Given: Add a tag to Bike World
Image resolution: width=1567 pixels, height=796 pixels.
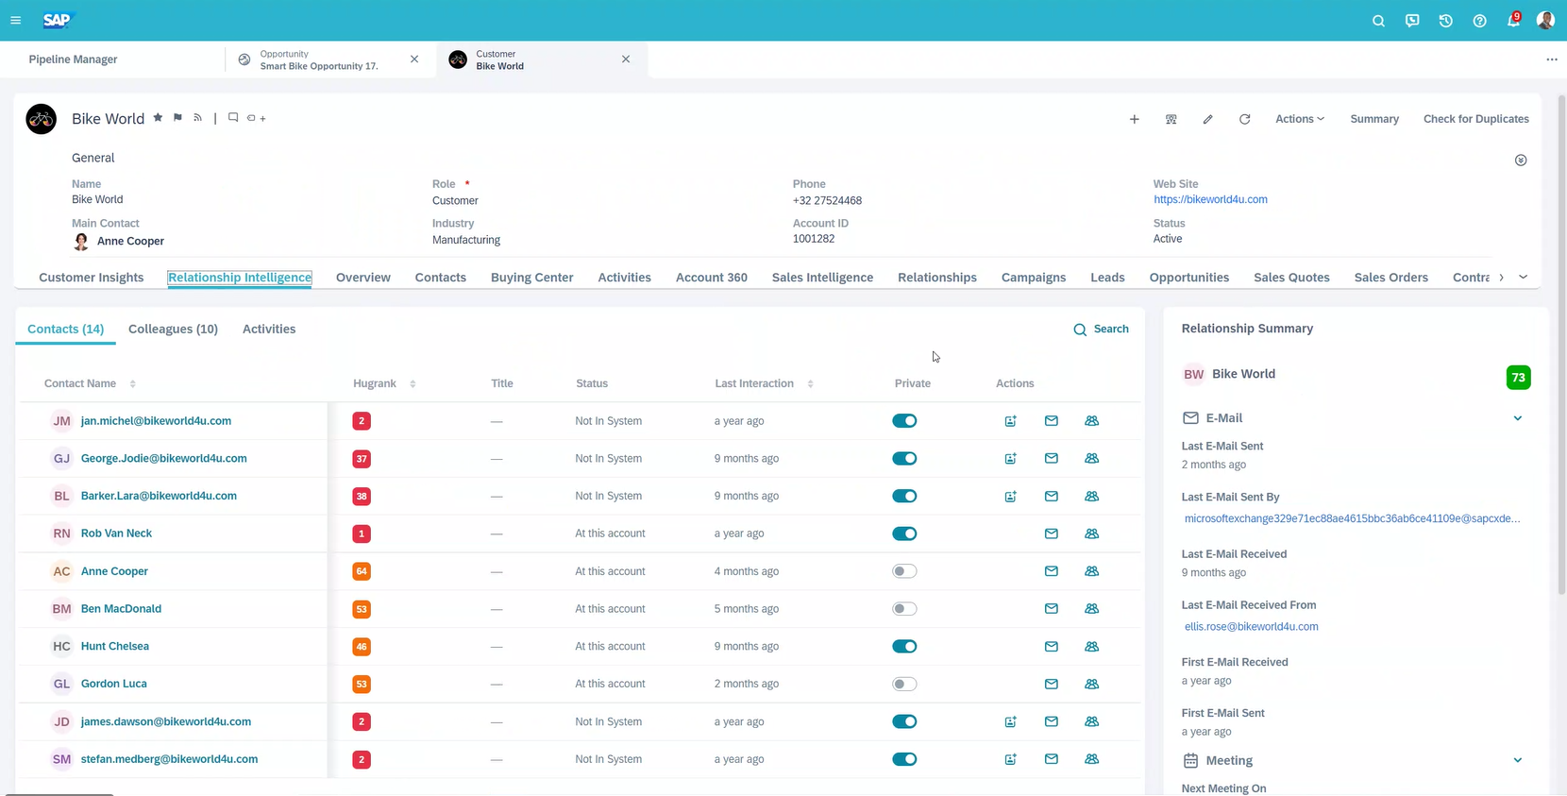Looking at the screenshot, I should pyautogui.click(x=256, y=118).
